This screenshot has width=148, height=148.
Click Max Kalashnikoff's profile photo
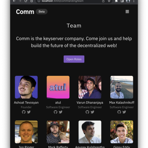click(122, 87)
